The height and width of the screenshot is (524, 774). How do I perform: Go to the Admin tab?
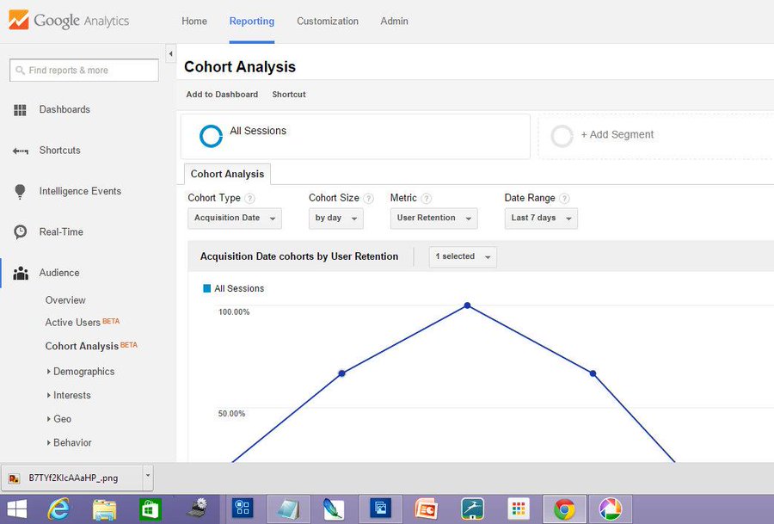tap(394, 22)
